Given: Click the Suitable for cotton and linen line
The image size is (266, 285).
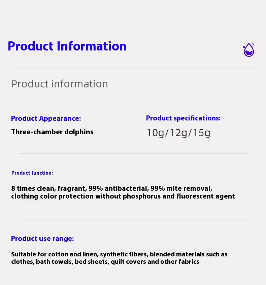Looking at the screenshot, I should [119, 254].
